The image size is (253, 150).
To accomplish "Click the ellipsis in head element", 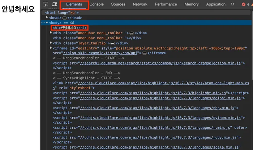I will [64, 18].
